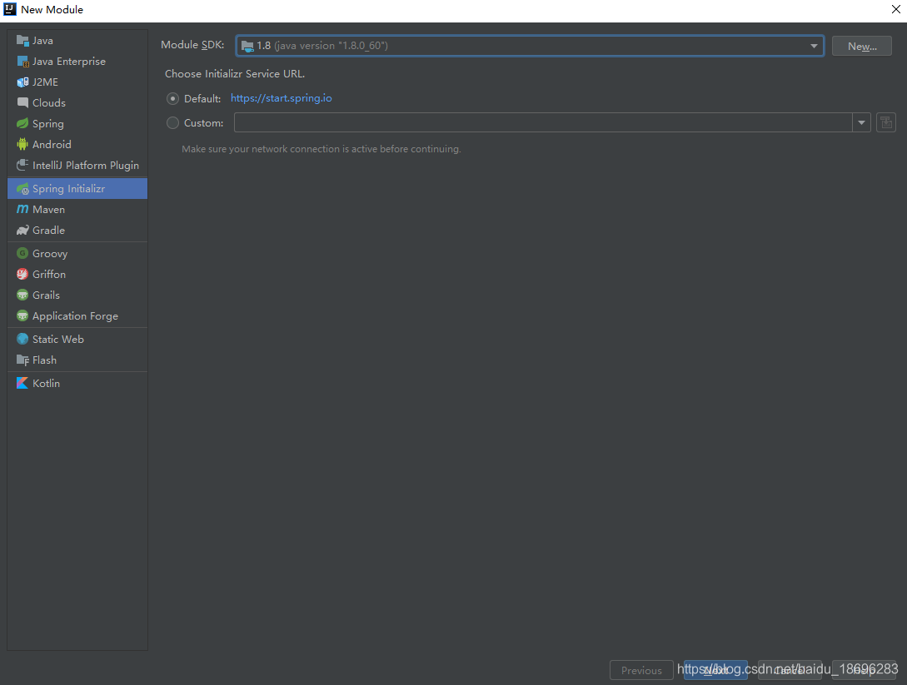Click the Java Enterprise icon
The width and height of the screenshot is (907, 685).
click(22, 62)
